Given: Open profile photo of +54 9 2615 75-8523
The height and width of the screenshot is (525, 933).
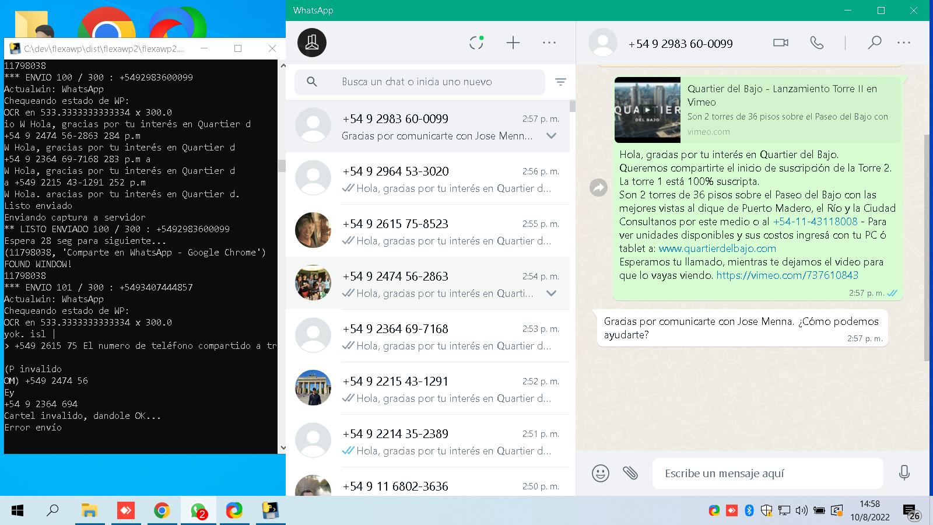Looking at the screenshot, I should [313, 230].
